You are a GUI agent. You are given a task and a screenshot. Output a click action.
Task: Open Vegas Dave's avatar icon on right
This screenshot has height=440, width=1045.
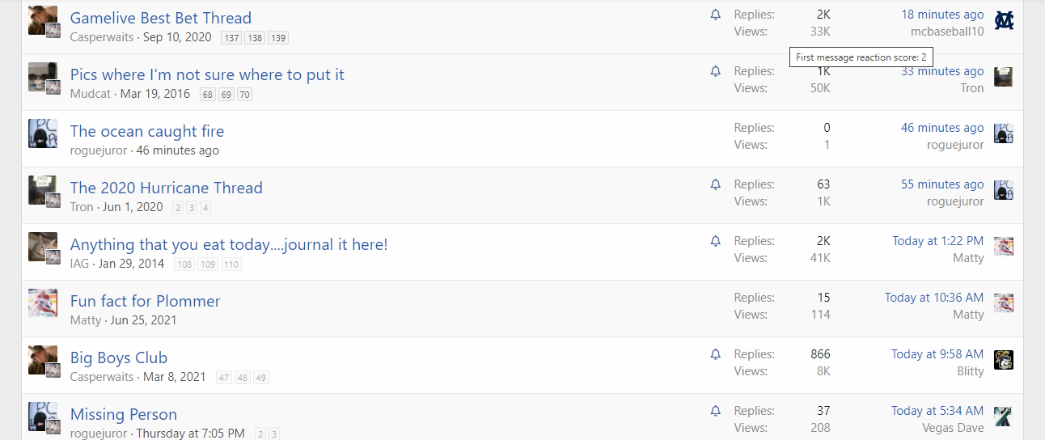point(1004,417)
